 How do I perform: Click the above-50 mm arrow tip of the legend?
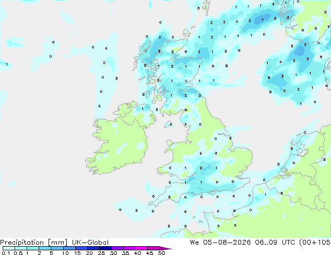[x=165, y=248]
